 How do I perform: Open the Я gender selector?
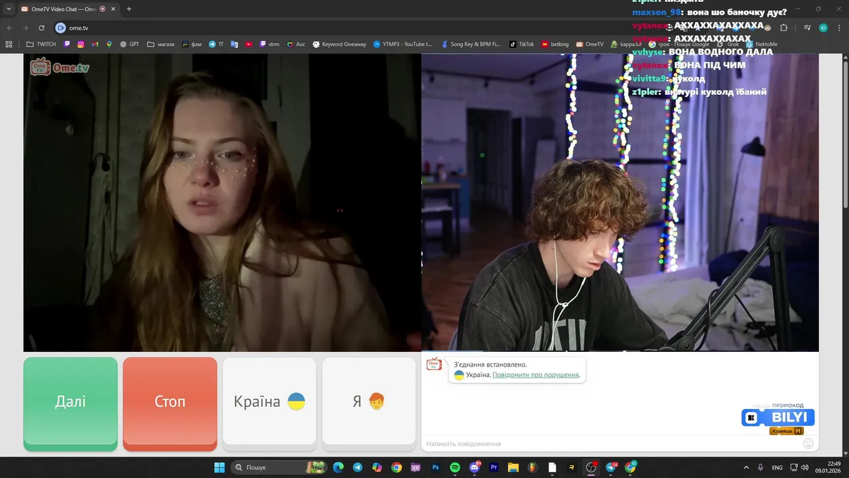369,402
